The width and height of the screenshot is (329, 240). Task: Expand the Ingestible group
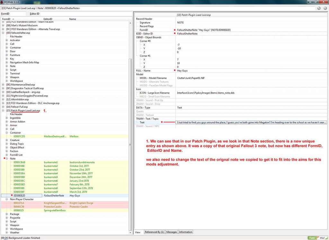7,118
